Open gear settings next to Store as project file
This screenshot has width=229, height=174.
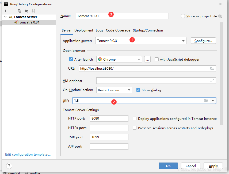(x=220, y=16)
